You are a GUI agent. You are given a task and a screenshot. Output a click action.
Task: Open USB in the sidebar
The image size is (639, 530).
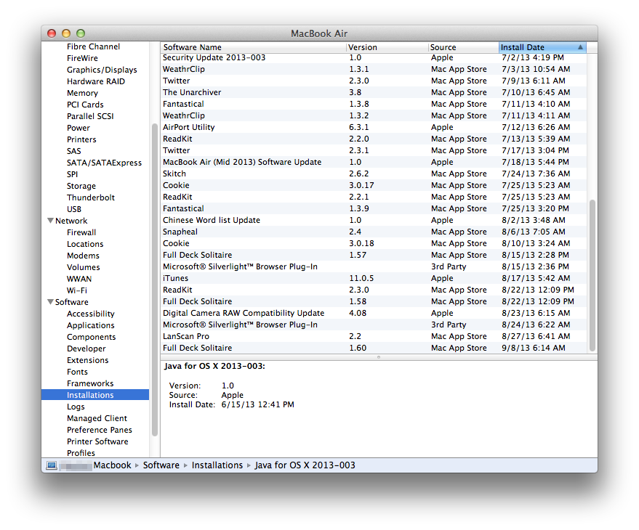point(74,209)
